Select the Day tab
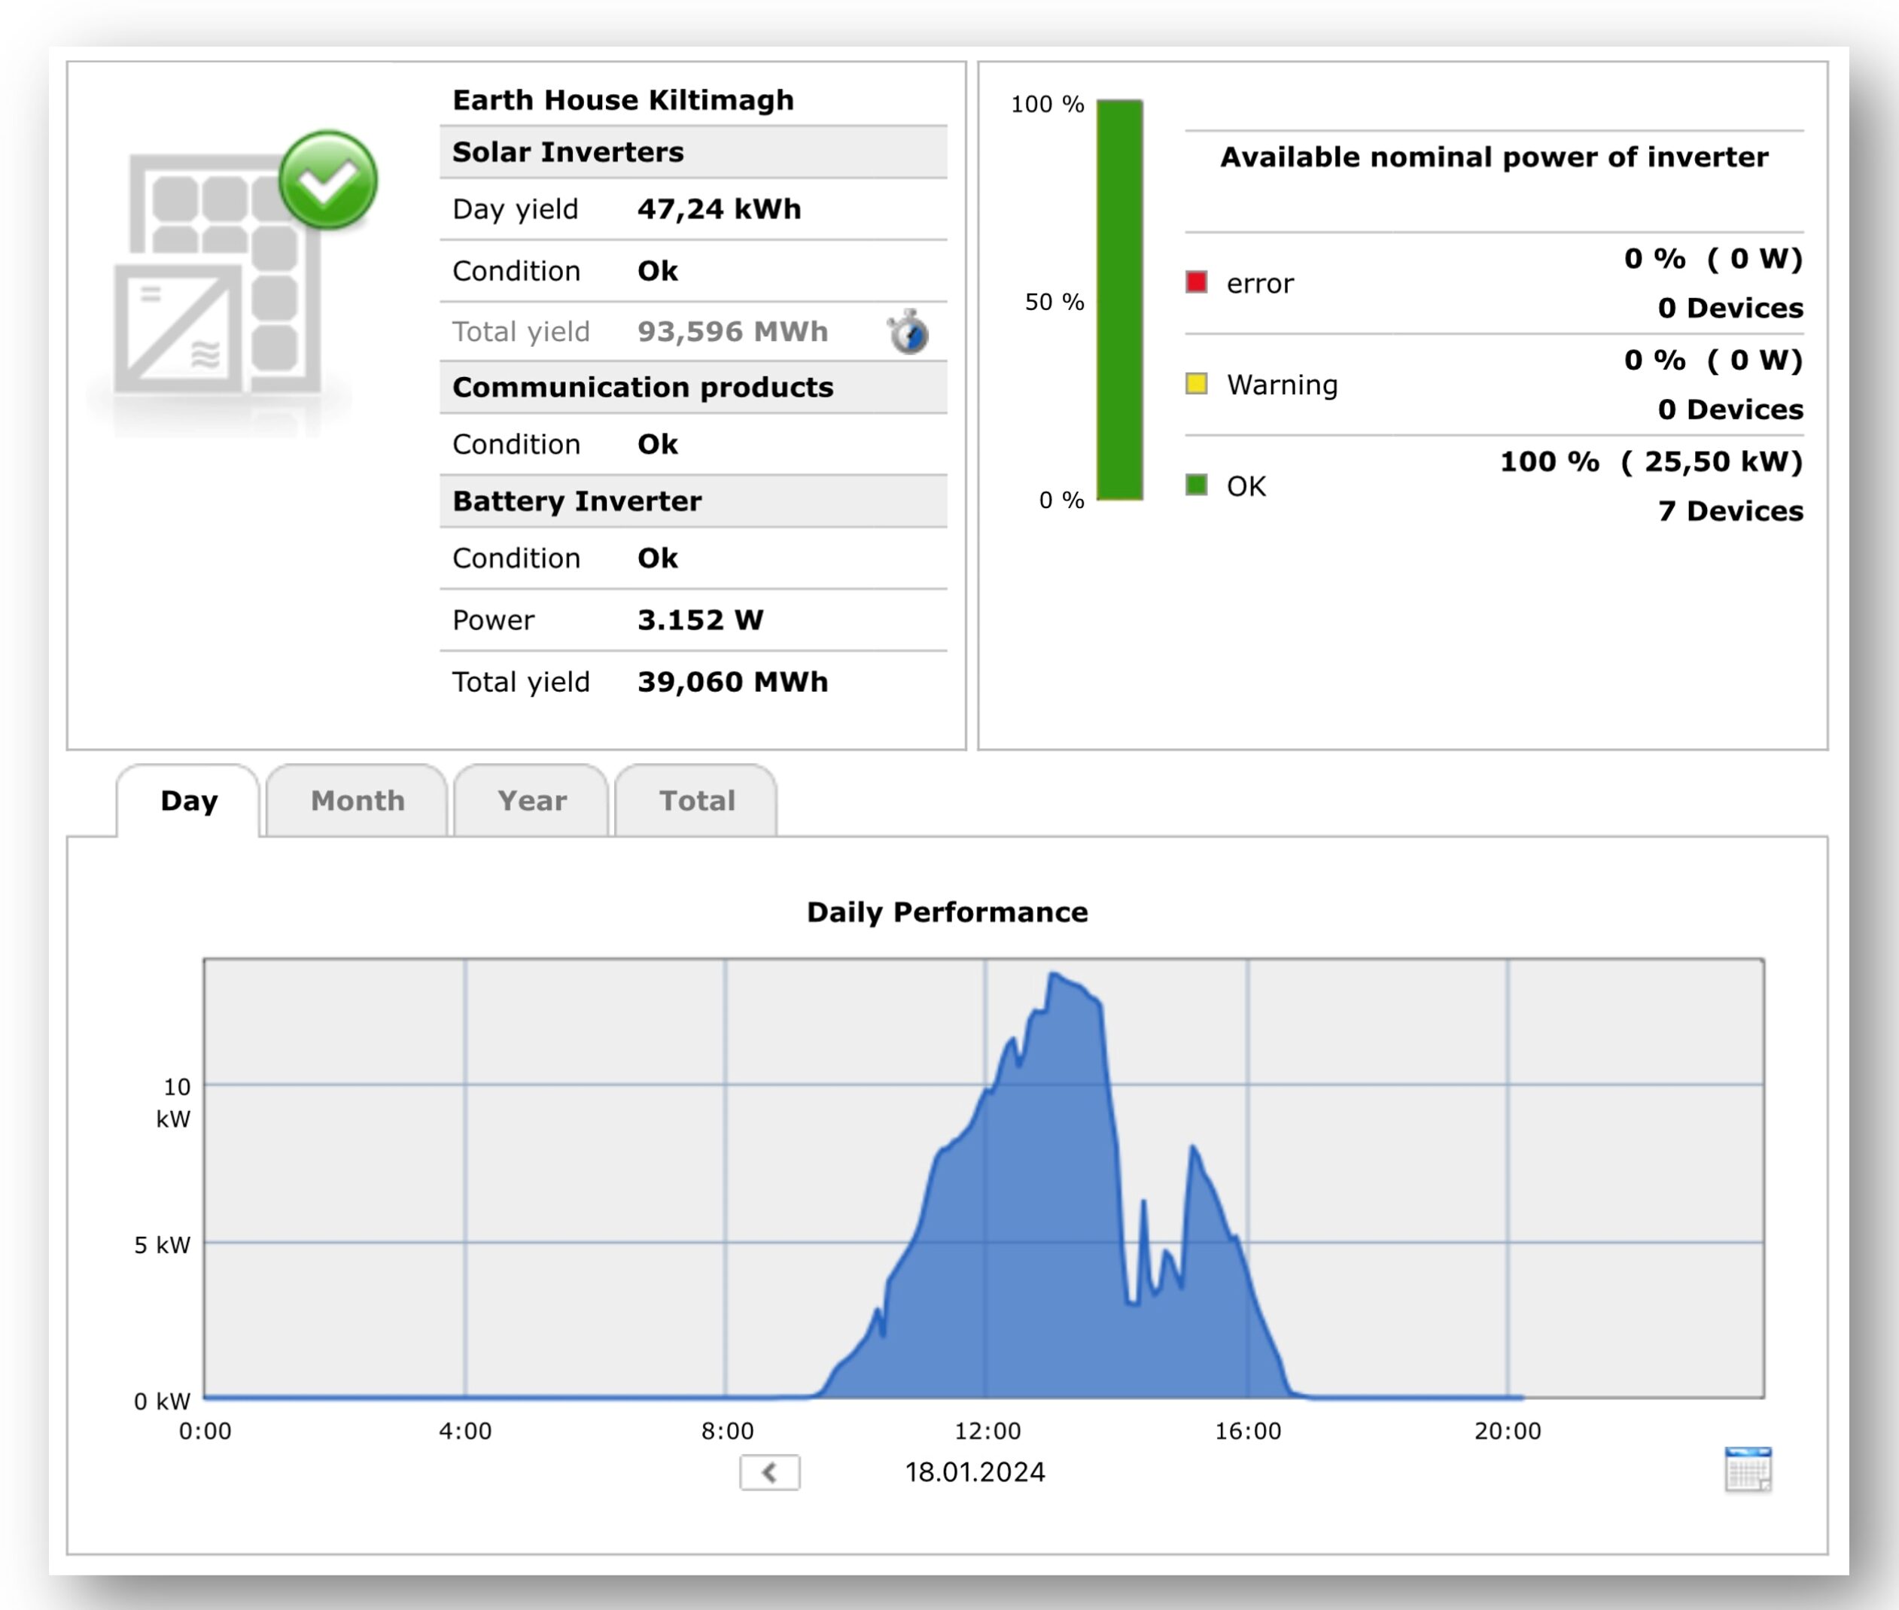Screen dimensions: 1899x1610 click(189, 800)
